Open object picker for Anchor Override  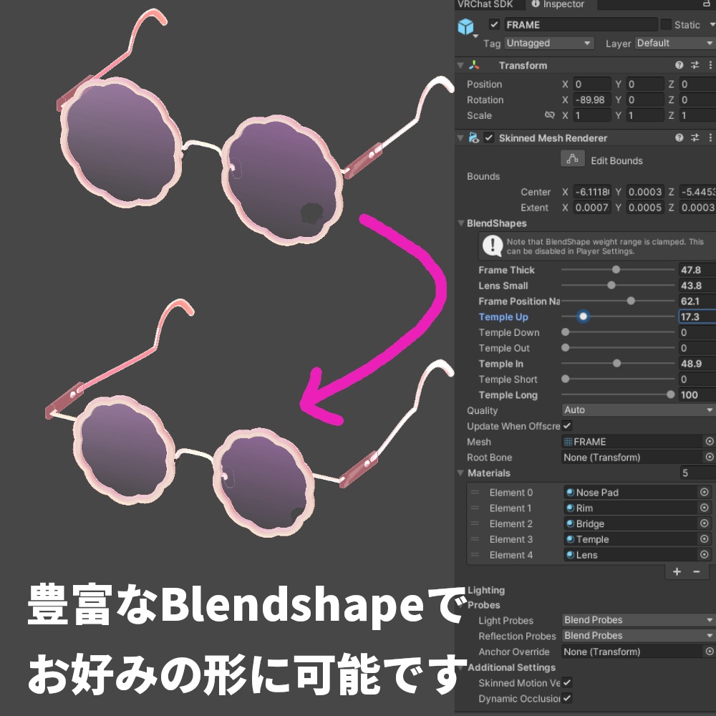pos(709,651)
